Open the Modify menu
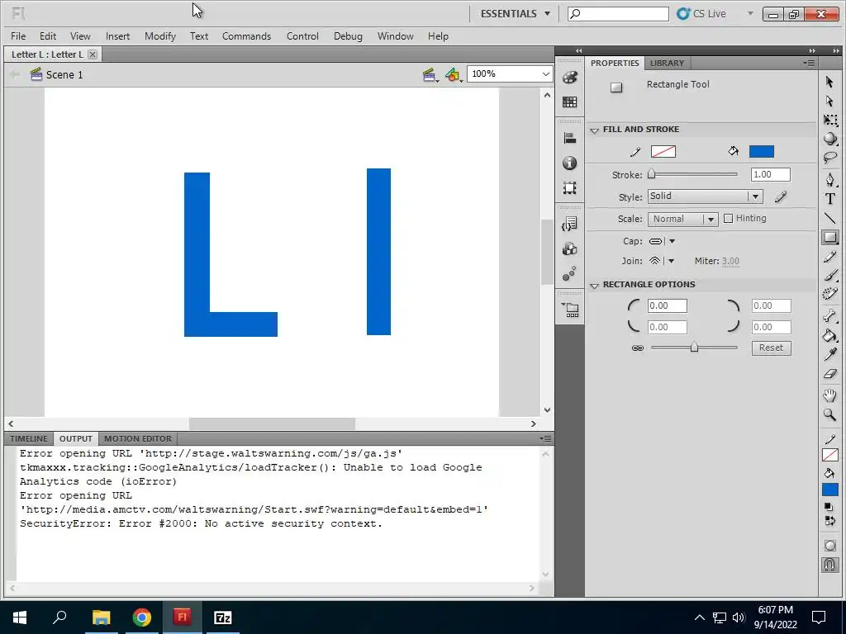Image resolution: width=846 pixels, height=634 pixels. [159, 36]
